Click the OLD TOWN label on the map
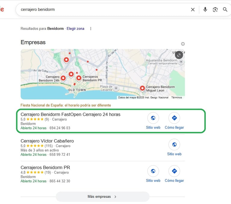Viewport: 231px width, 204px height. pos(77,90)
